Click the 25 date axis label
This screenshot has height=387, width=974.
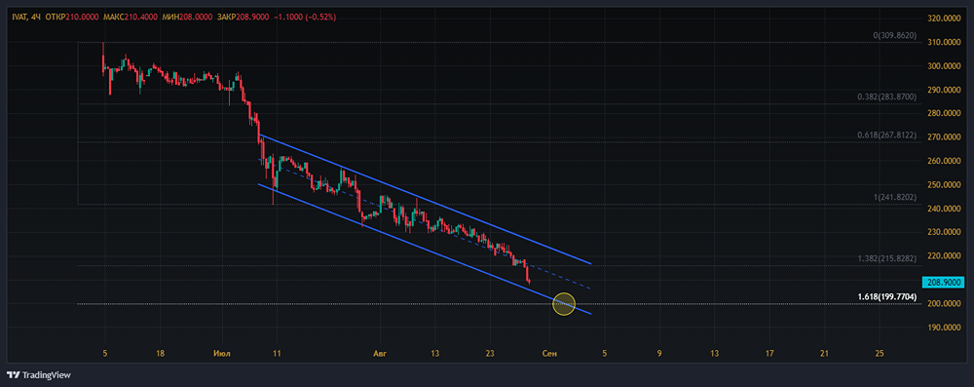(x=879, y=354)
